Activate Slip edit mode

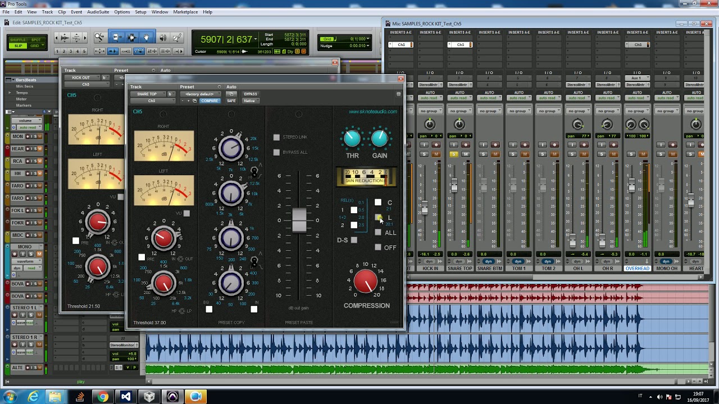18,45
